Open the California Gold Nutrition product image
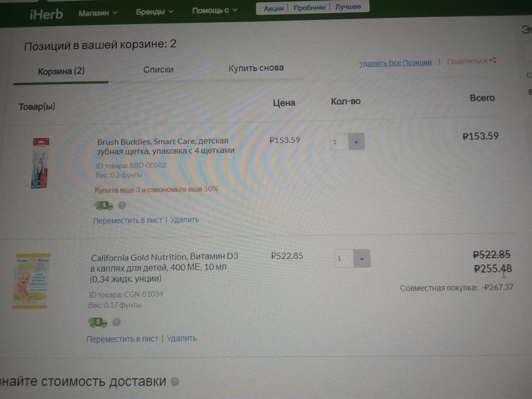Screen dimensions: 532x399 point(31,281)
